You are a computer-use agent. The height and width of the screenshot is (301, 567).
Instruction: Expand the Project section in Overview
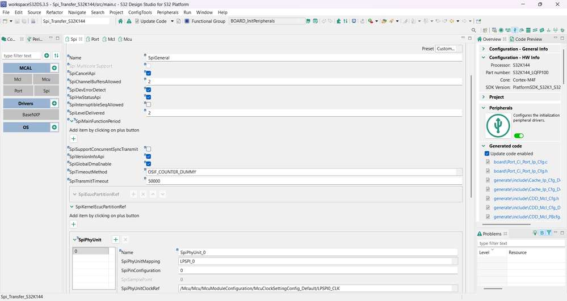pos(484,97)
